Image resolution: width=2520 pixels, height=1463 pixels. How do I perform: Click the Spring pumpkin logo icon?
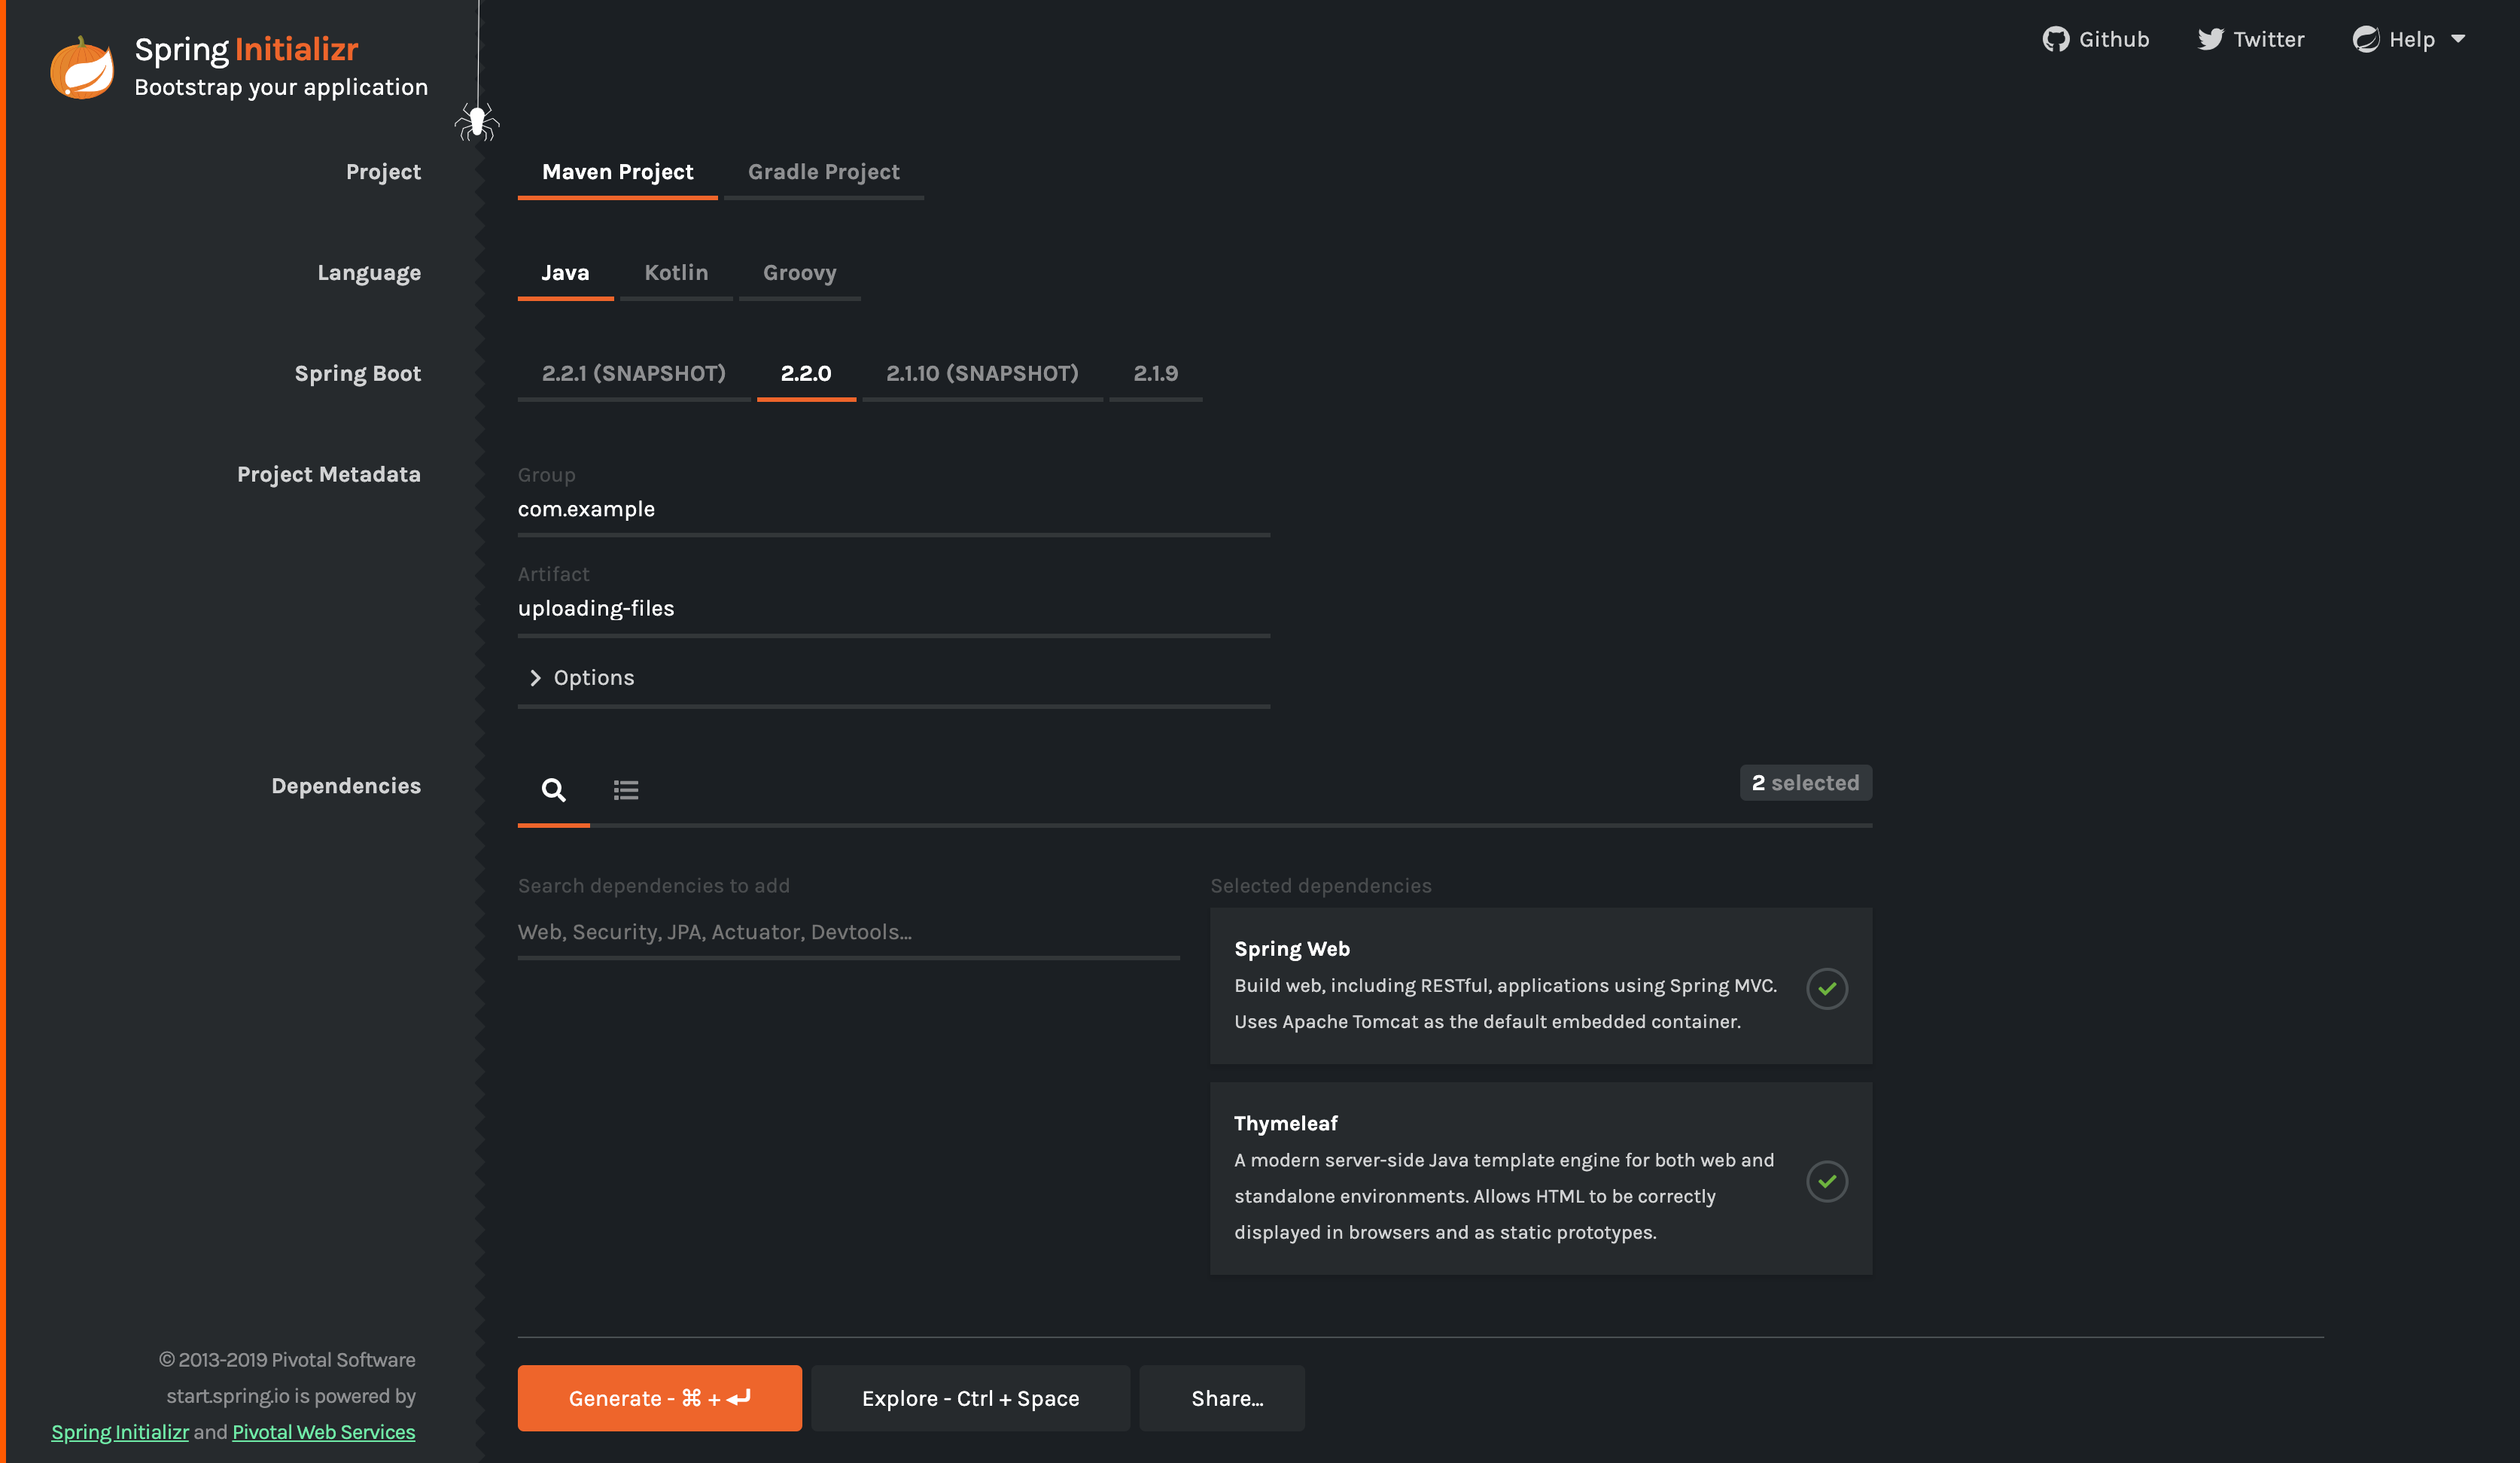click(x=81, y=68)
